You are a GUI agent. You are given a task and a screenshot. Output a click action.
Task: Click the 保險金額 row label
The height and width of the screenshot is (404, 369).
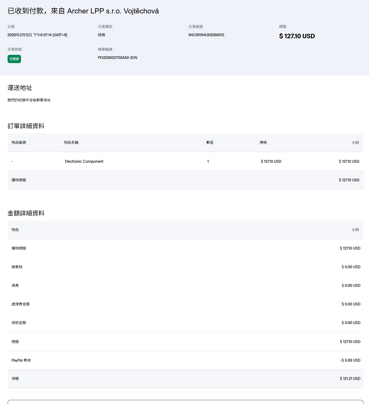(19, 323)
